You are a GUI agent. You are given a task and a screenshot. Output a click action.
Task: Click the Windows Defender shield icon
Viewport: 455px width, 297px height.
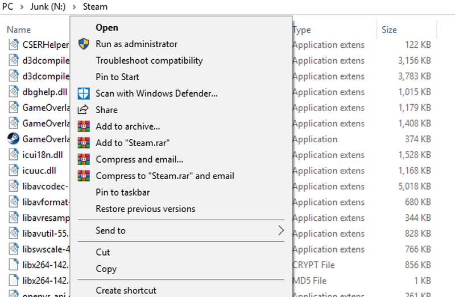pos(84,93)
